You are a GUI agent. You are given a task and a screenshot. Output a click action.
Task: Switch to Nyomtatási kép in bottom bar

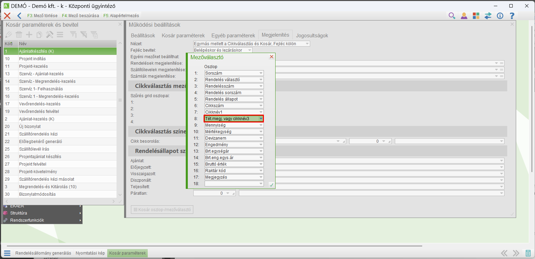click(x=90, y=253)
